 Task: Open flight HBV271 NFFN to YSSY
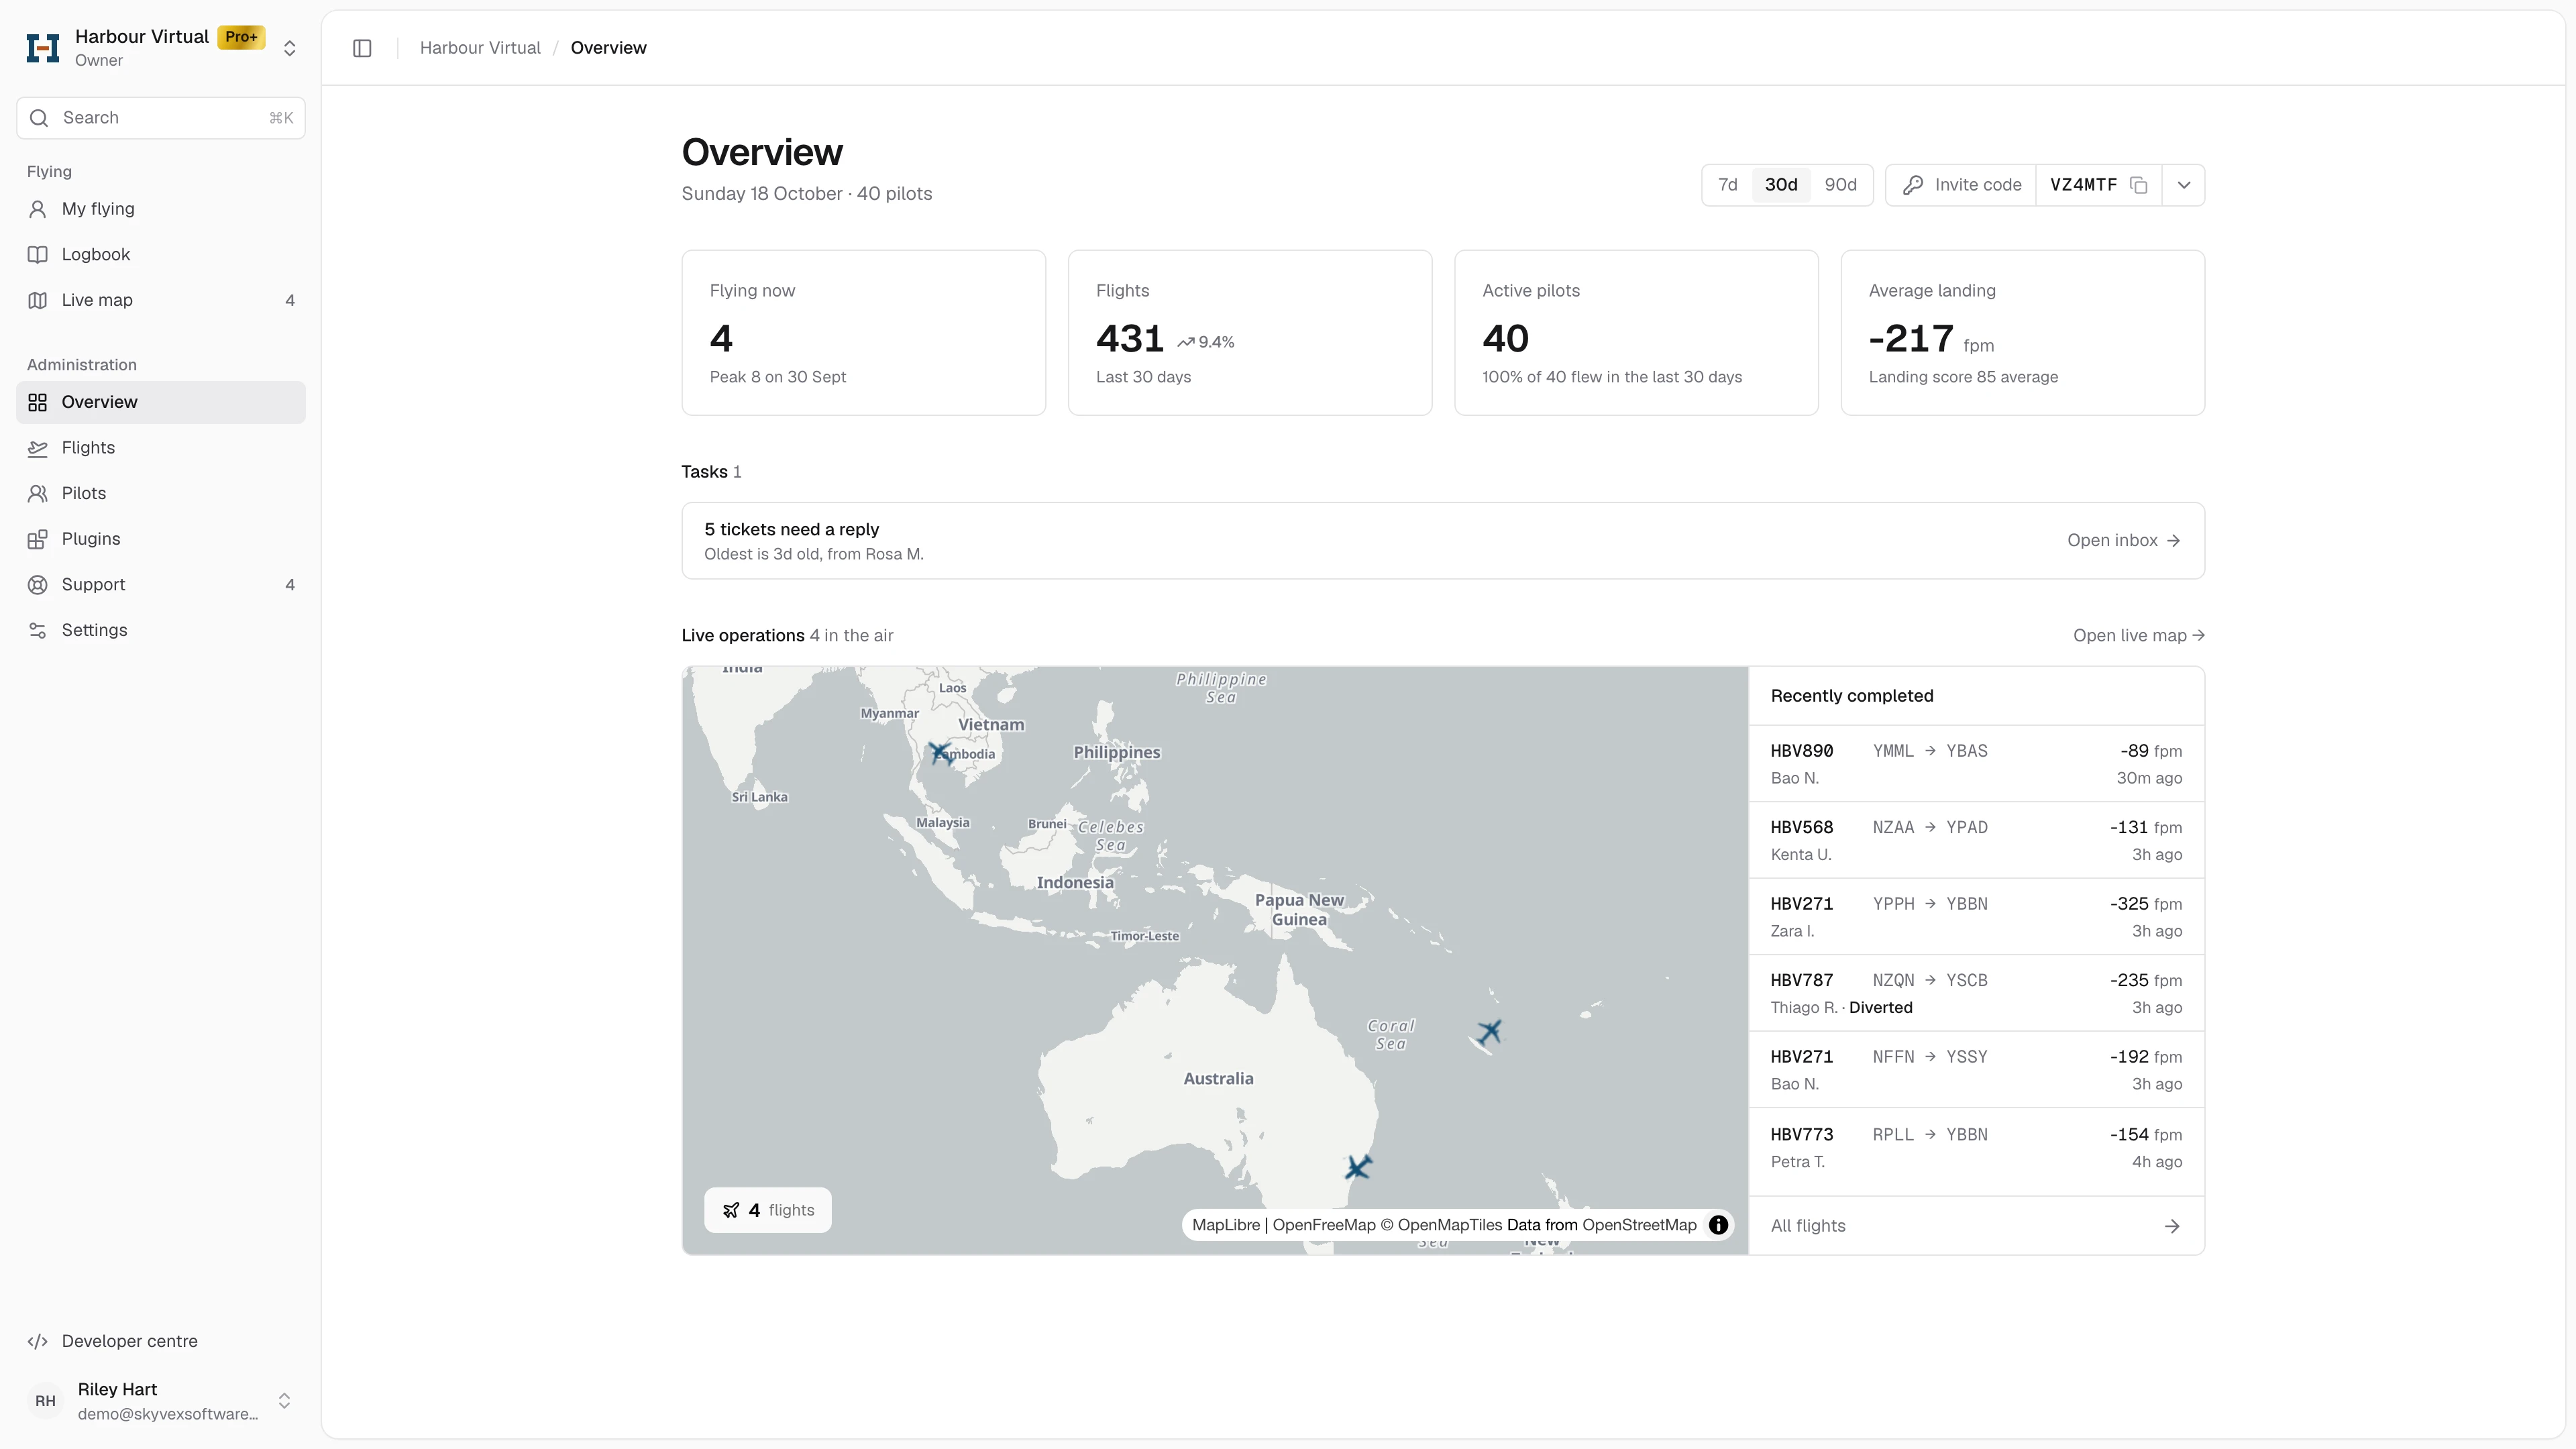pos(1976,1070)
